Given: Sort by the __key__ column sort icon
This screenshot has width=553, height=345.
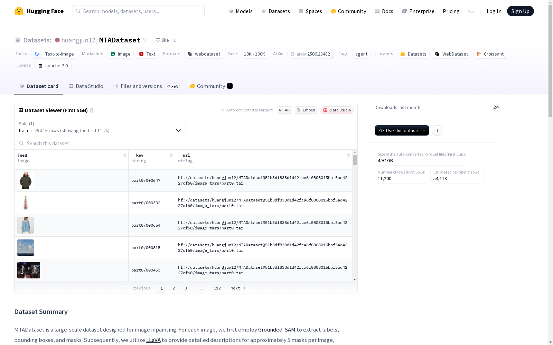Looking at the screenshot, I should 171,155.
